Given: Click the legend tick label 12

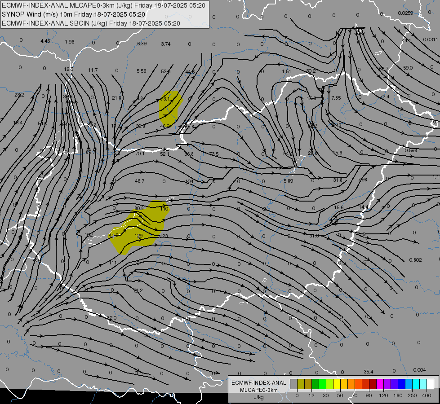Looking at the screenshot, I should point(311,395).
